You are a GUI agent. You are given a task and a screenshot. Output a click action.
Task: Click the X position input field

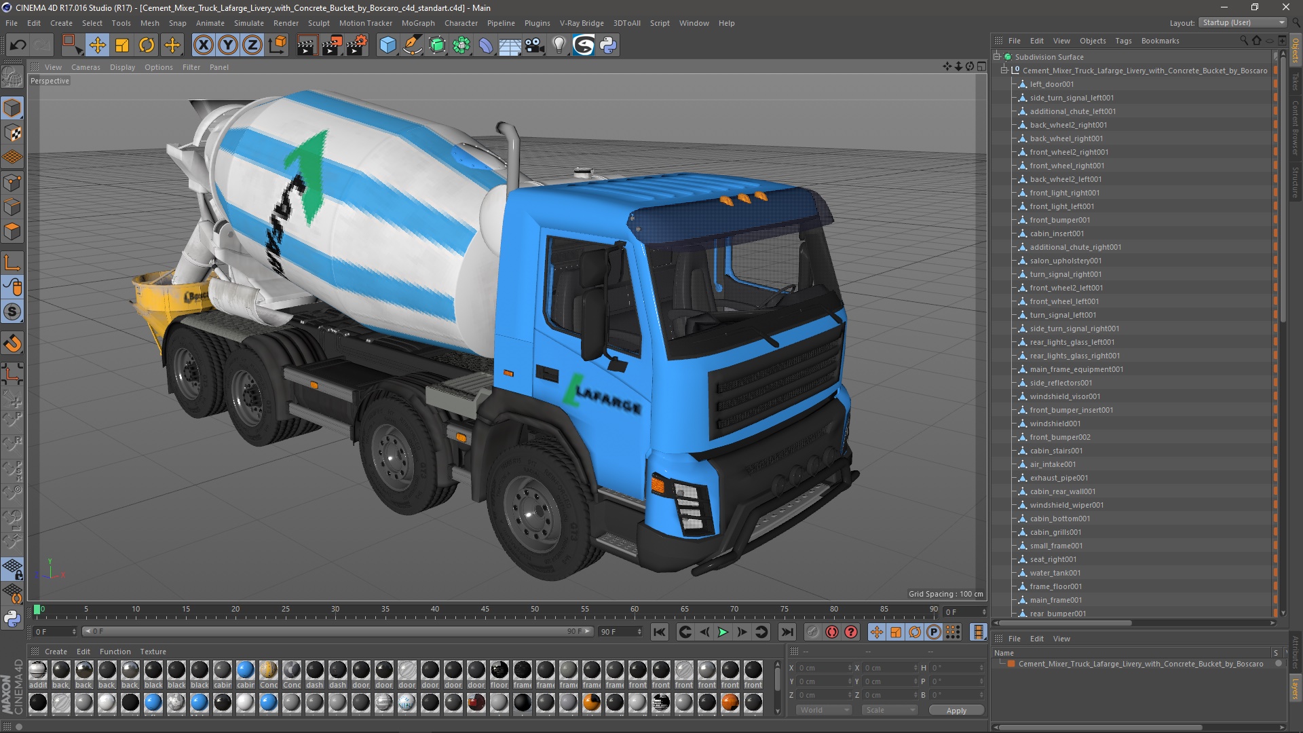(824, 668)
